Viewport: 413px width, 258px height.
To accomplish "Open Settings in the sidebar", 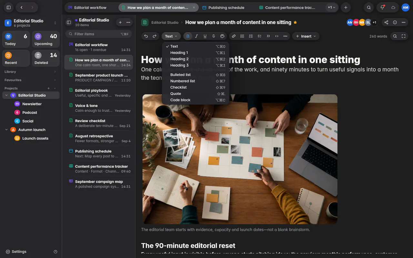I will (16, 252).
